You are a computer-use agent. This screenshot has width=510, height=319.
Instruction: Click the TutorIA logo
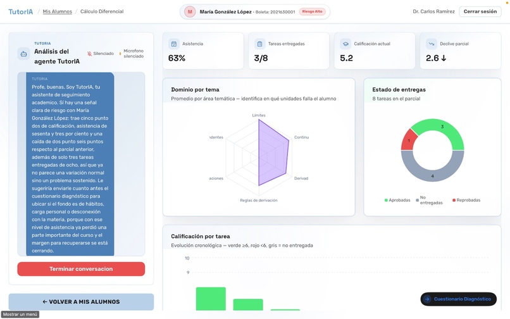(x=20, y=12)
